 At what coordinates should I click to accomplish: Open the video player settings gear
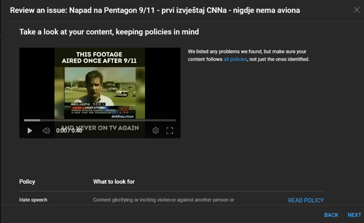click(x=156, y=131)
